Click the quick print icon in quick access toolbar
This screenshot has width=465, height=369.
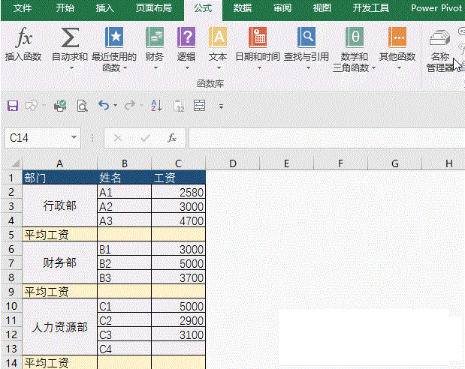(x=60, y=106)
